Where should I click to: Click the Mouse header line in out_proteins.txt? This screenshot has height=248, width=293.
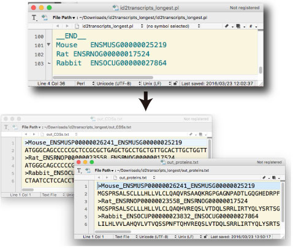176,186
